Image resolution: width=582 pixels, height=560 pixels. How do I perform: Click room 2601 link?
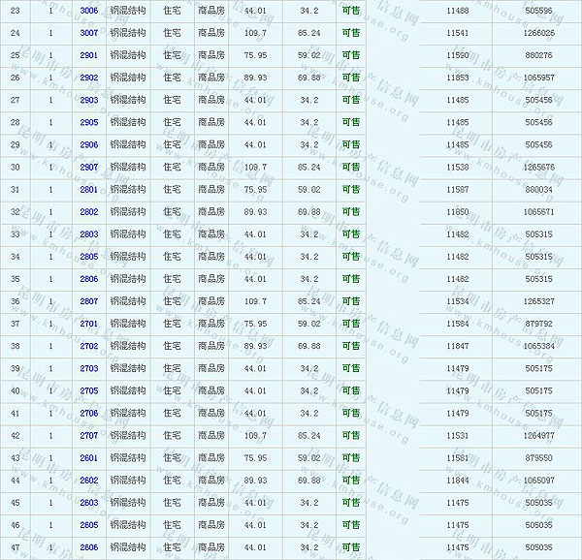pos(88,457)
